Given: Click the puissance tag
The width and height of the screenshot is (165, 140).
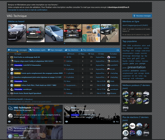Looking at the screenshot, I should [135, 71].
